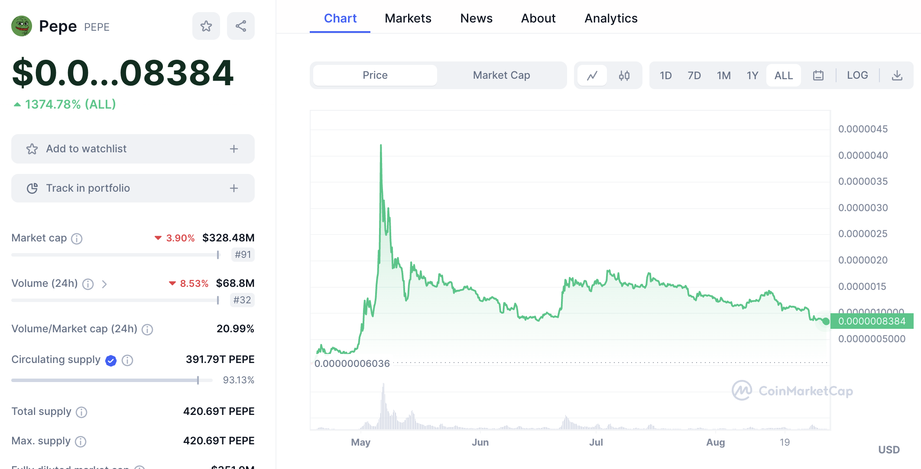The width and height of the screenshot is (921, 469).
Task: Select the 1Y time range
Action: 752,76
